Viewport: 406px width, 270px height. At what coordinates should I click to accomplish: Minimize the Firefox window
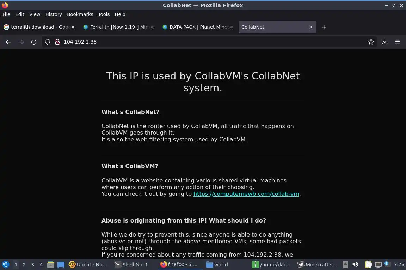coord(387,5)
